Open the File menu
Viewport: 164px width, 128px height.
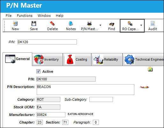[9, 16]
